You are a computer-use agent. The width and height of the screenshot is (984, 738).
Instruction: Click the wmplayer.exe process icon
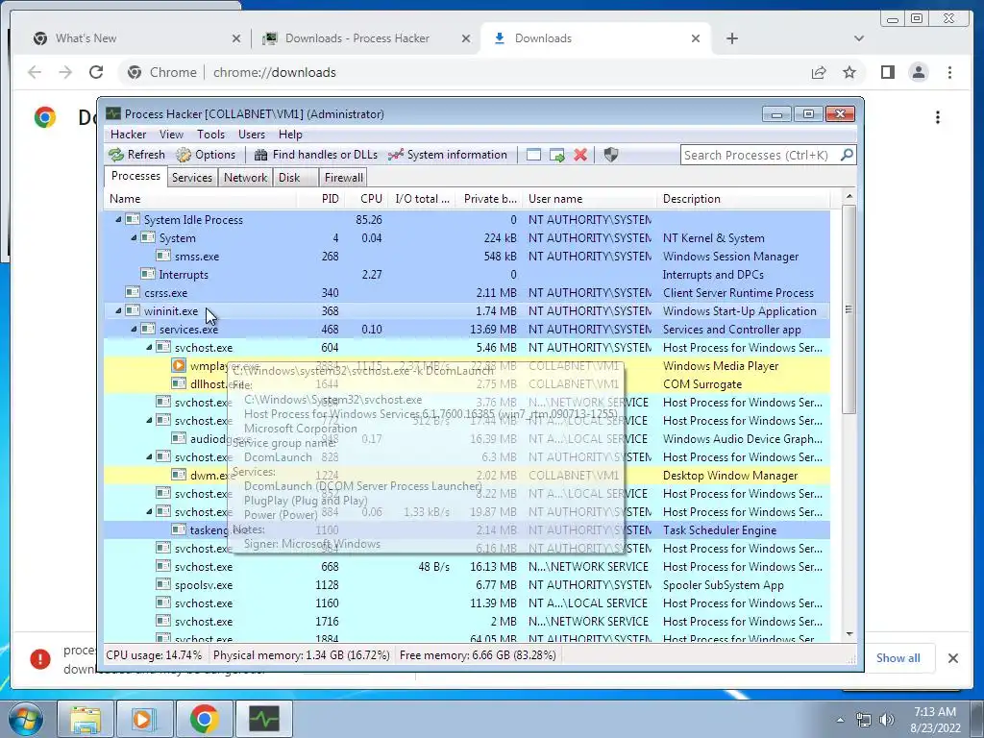tap(179, 365)
